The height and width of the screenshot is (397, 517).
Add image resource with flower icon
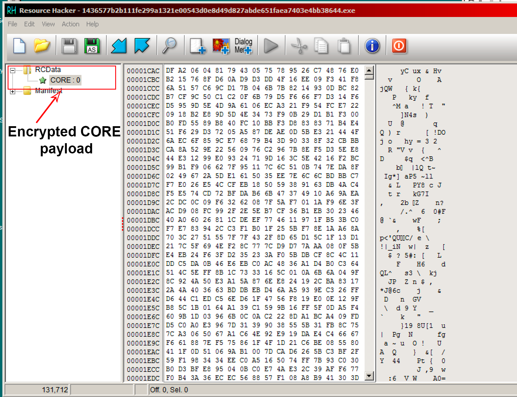tap(221, 46)
